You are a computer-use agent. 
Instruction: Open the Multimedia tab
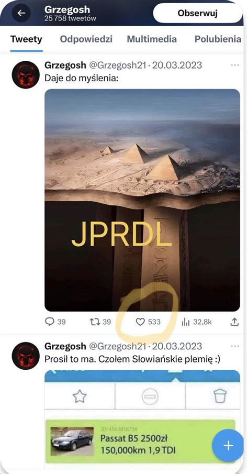tap(152, 39)
